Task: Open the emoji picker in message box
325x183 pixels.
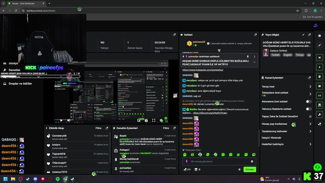Action: point(252,161)
